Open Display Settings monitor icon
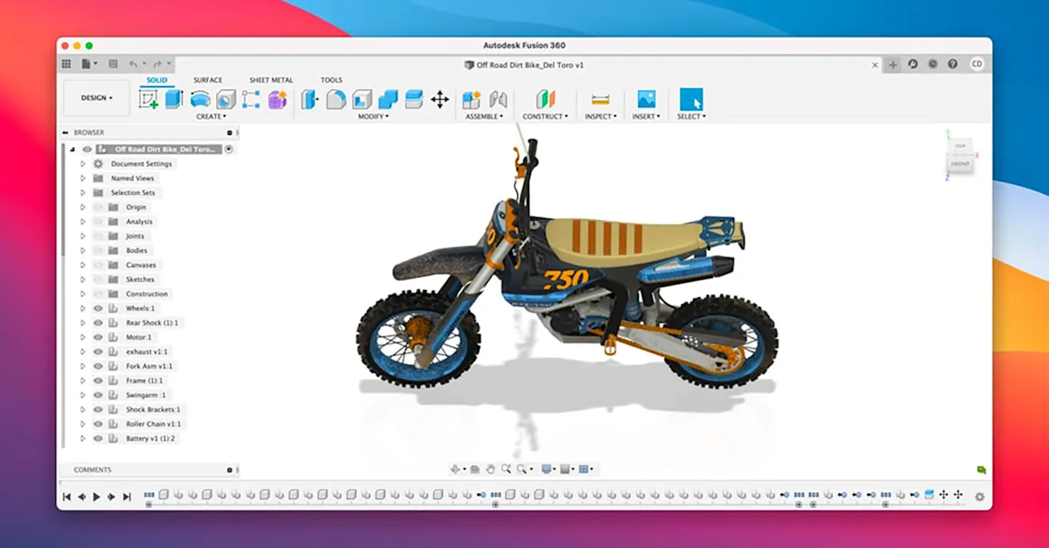The image size is (1049, 548). [x=546, y=470]
